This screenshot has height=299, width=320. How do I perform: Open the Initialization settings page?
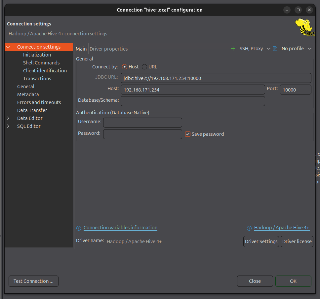(37, 55)
